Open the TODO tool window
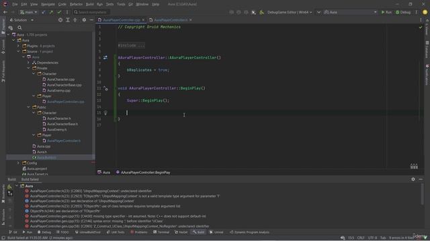The width and height of the screenshot is (430, 241). 62,232
